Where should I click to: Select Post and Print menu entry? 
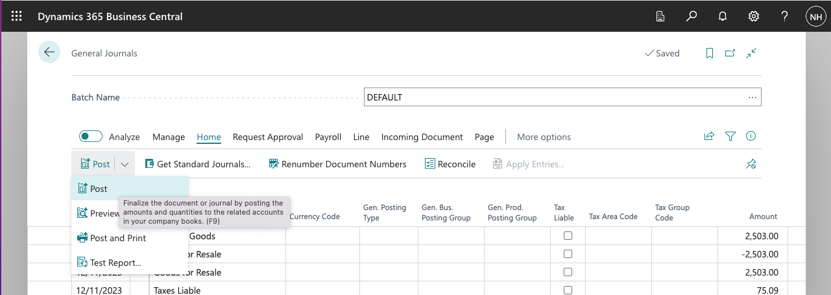click(117, 238)
